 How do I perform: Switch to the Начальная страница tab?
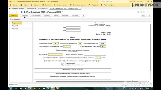17,8
